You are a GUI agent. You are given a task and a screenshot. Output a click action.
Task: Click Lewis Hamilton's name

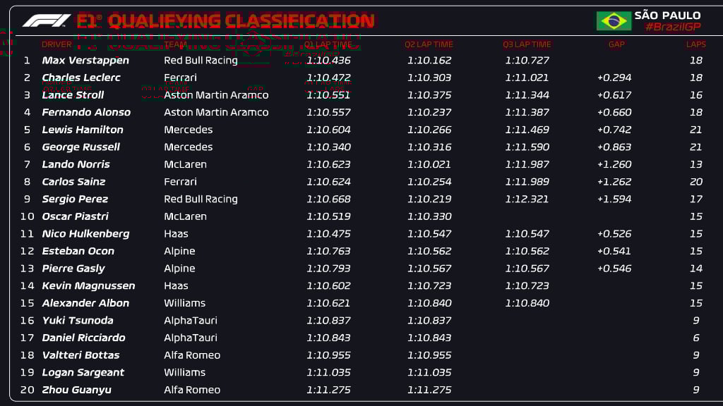tap(83, 130)
